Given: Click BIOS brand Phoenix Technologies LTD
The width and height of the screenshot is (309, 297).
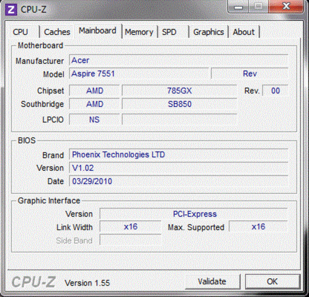Looking at the screenshot, I should [x=179, y=154].
